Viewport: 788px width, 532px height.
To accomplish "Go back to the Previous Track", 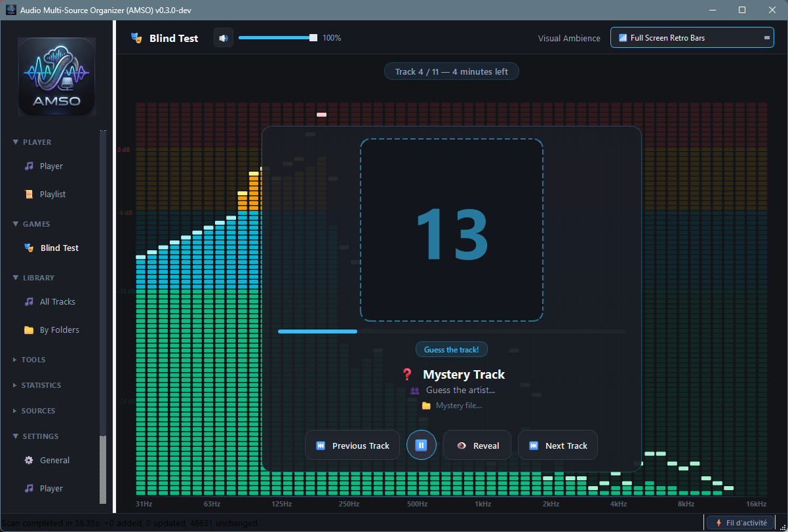I will click(x=353, y=446).
